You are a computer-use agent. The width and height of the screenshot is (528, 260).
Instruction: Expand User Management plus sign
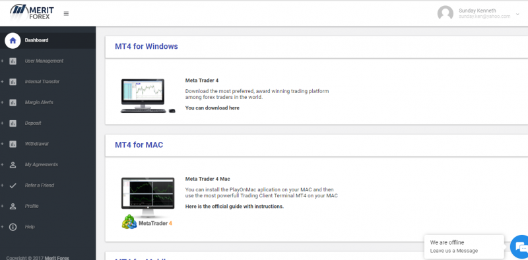pyautogui.click(x=3, y=61)
